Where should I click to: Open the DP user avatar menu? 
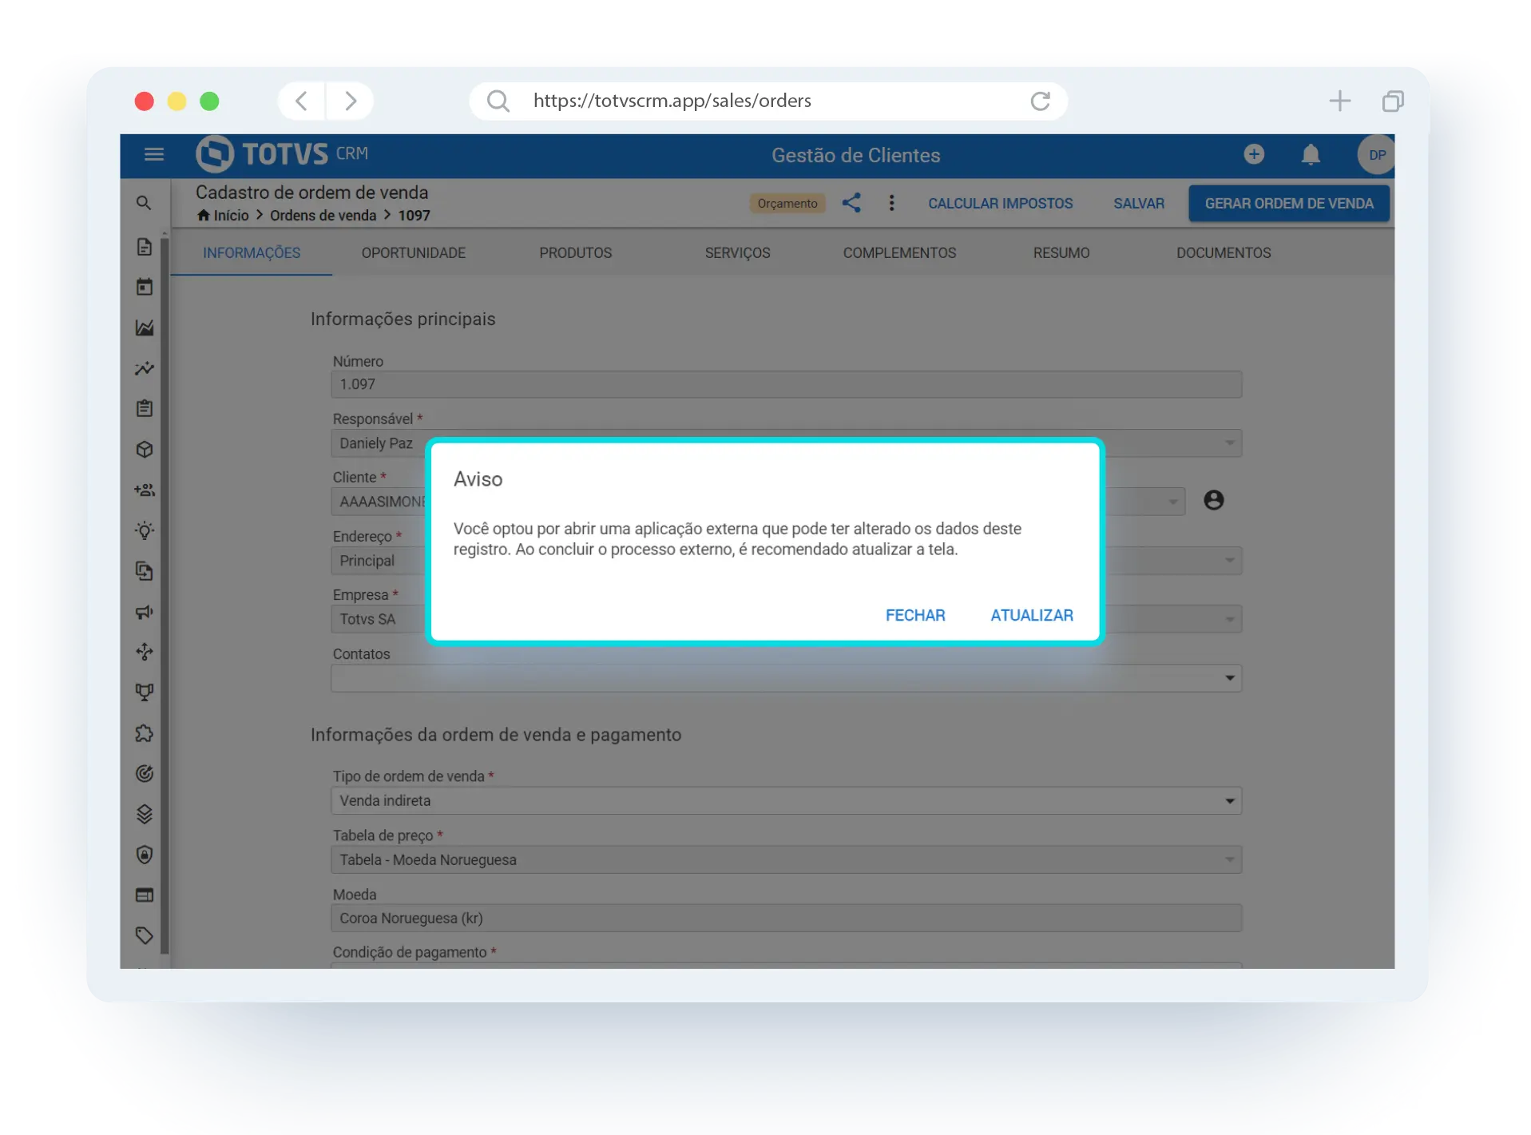tap(1375, 155)
